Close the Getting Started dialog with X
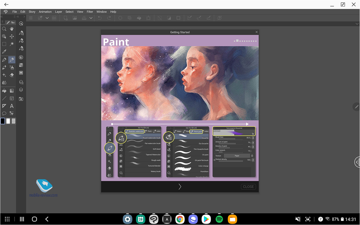This screenshot has height=225, width=360. click(x=256, y=32)
